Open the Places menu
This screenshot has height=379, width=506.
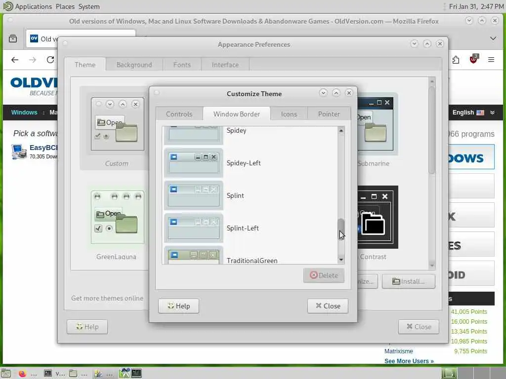65,6
